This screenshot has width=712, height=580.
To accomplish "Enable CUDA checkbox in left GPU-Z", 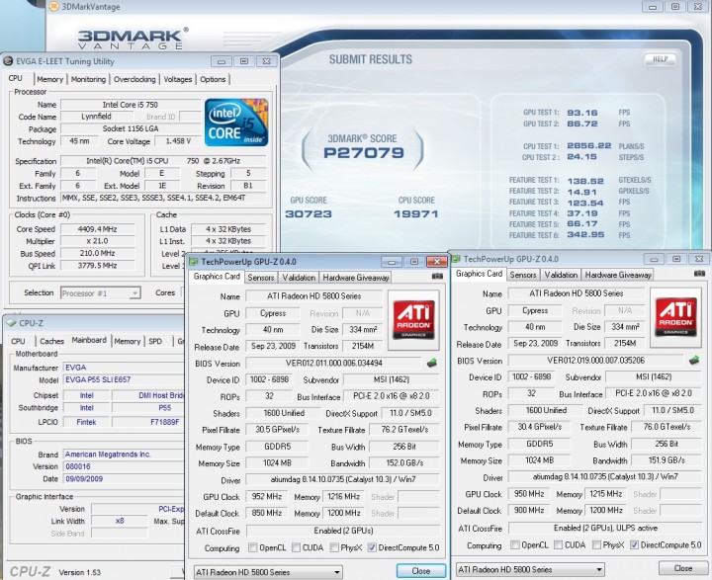I will [x=296, y=547].
